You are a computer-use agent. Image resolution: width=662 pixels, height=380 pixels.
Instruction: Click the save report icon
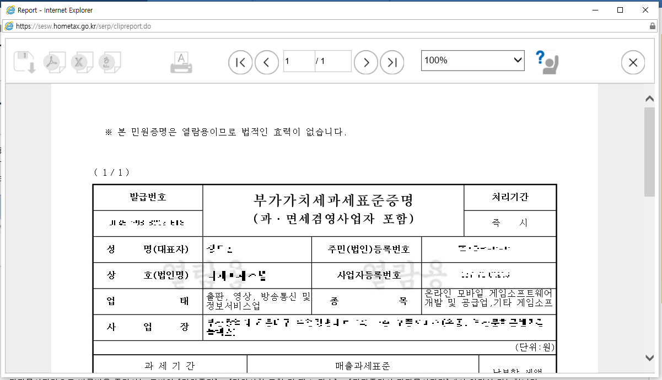coord(25,62)
